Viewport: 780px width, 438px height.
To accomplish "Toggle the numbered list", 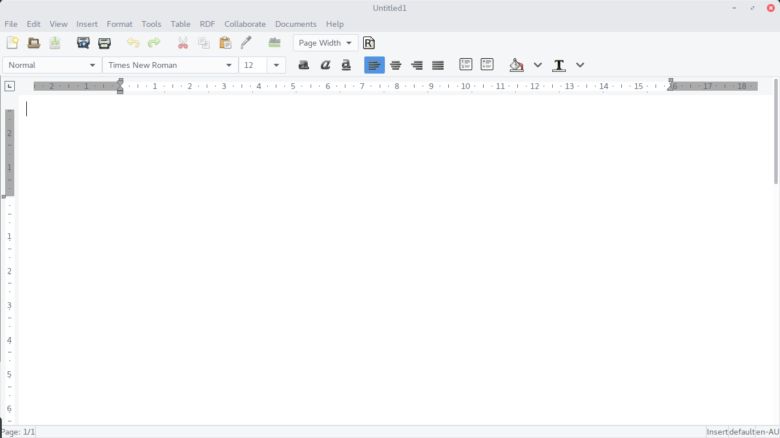I will click(x=466, y=64).
